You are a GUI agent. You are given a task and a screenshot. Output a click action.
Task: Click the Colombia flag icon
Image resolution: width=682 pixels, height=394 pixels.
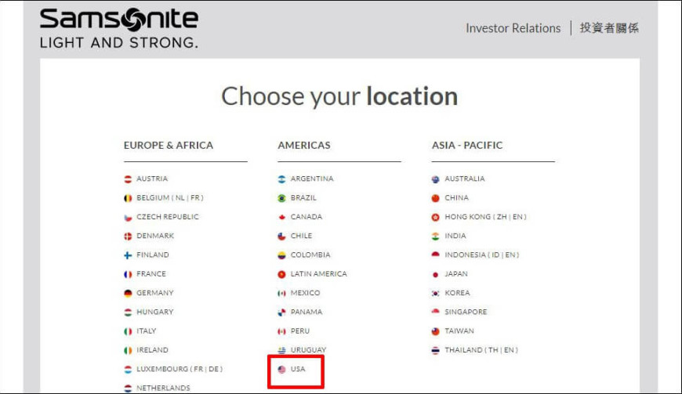tap(282, 255)
